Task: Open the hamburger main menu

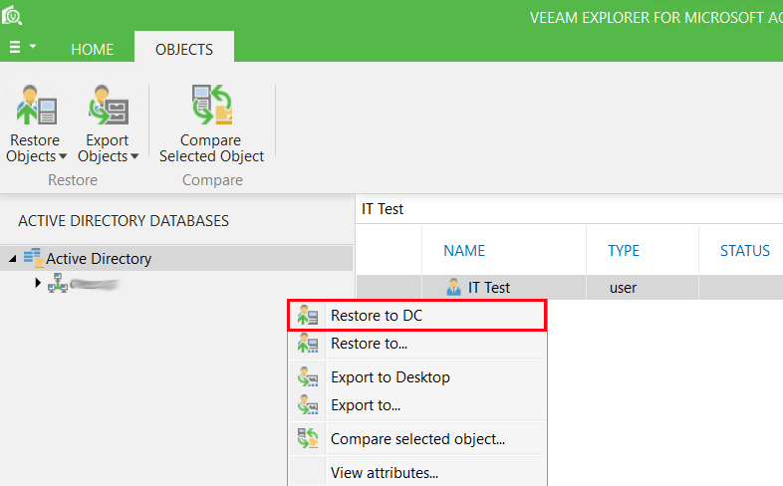Action: coord(15,47)
